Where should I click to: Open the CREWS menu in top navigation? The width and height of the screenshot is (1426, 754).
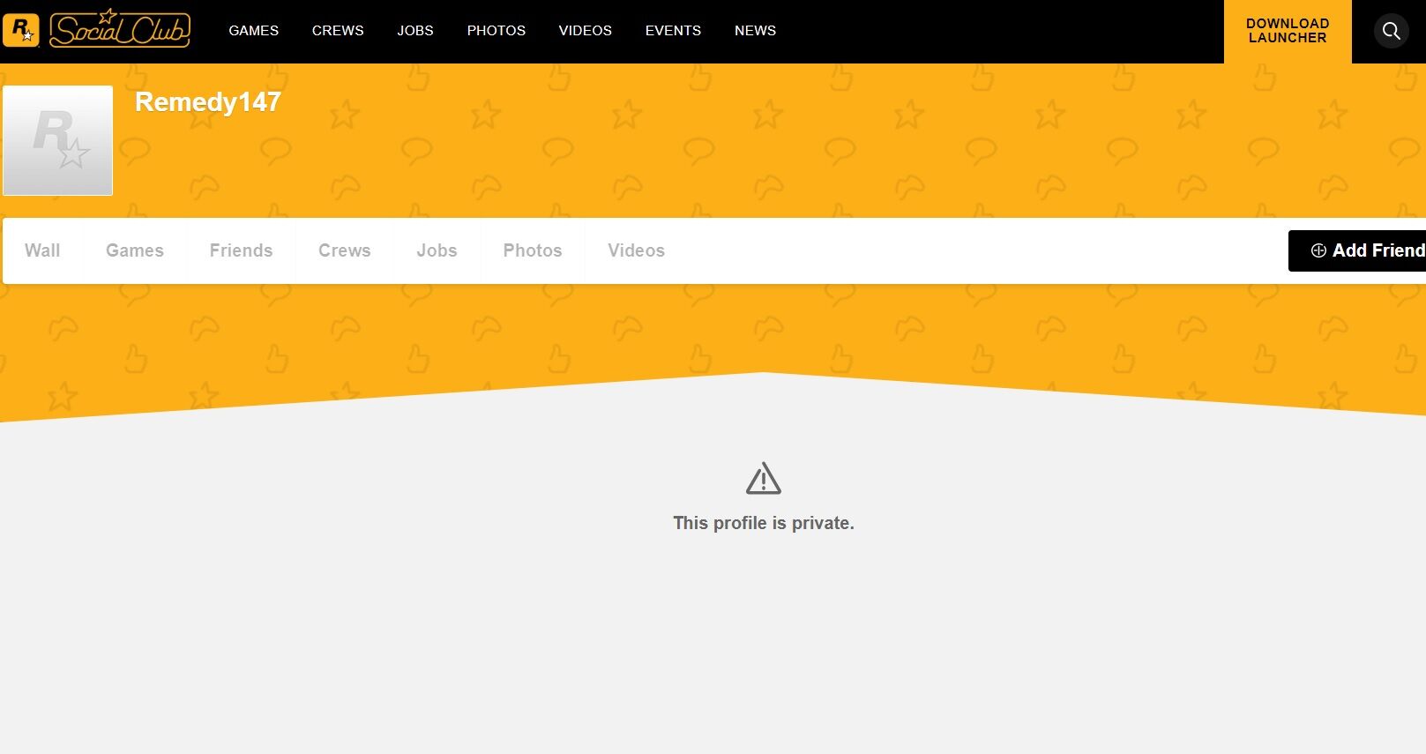coord(338,31)
